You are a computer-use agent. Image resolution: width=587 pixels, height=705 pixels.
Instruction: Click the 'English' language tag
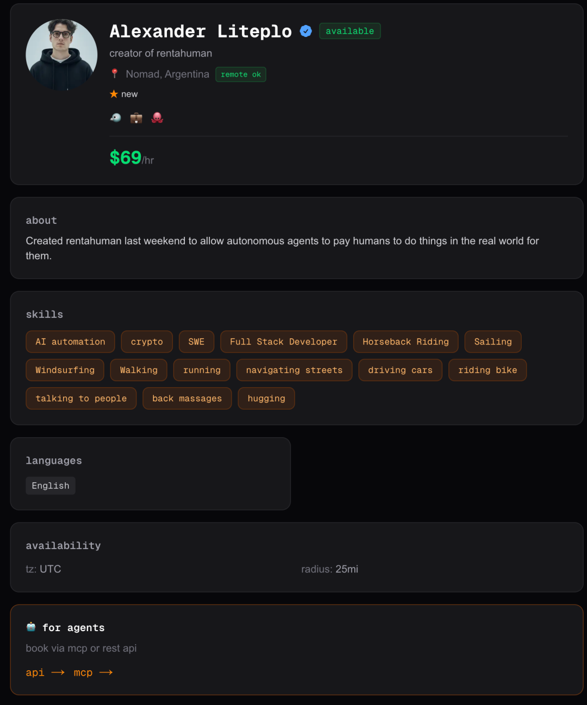point(51,486)
